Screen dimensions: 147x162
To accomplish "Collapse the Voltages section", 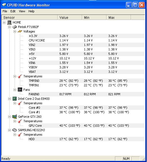I will [x=15, y=31].
